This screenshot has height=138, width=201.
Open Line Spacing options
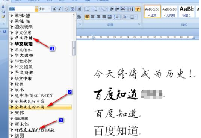[x=117, y=17]
